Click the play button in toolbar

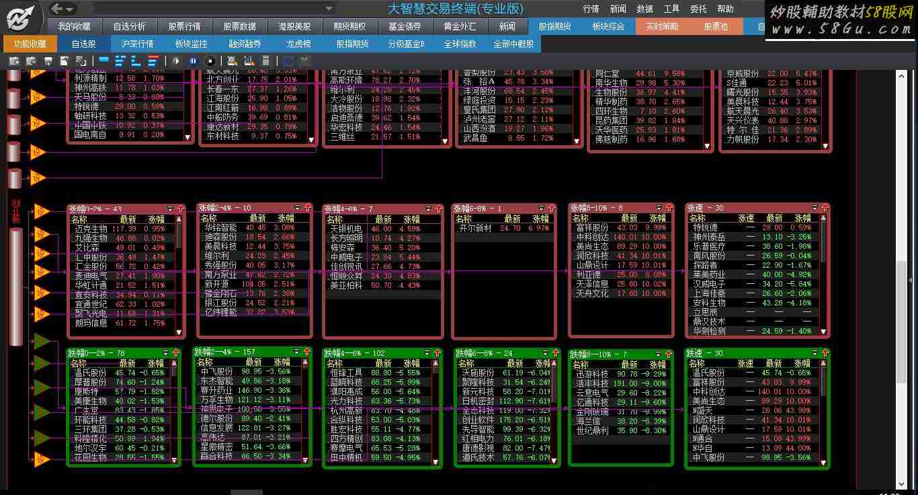[x=176, y=61]
